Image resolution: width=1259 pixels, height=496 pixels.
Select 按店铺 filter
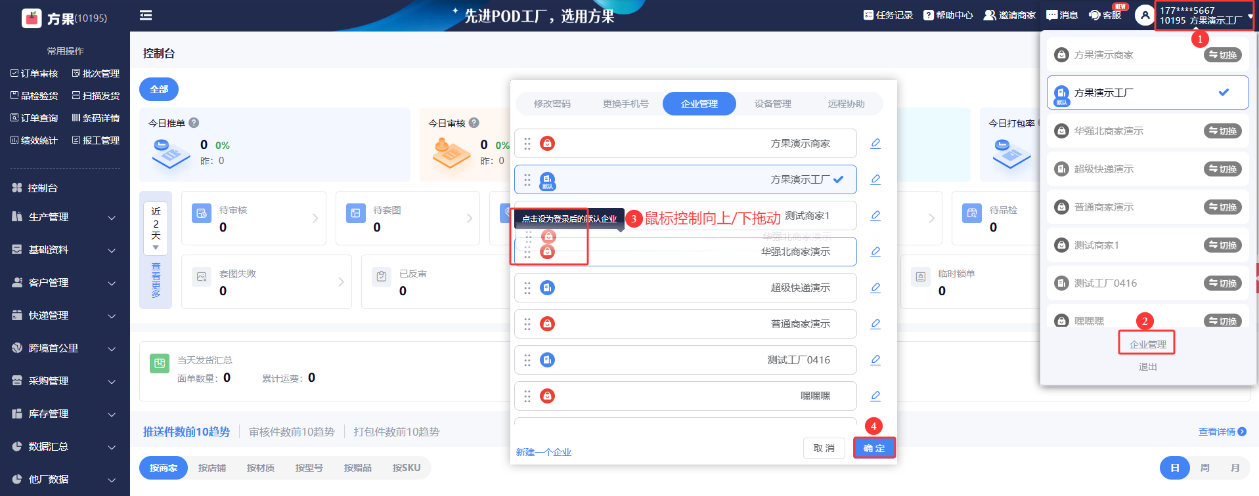coord(212,468)
